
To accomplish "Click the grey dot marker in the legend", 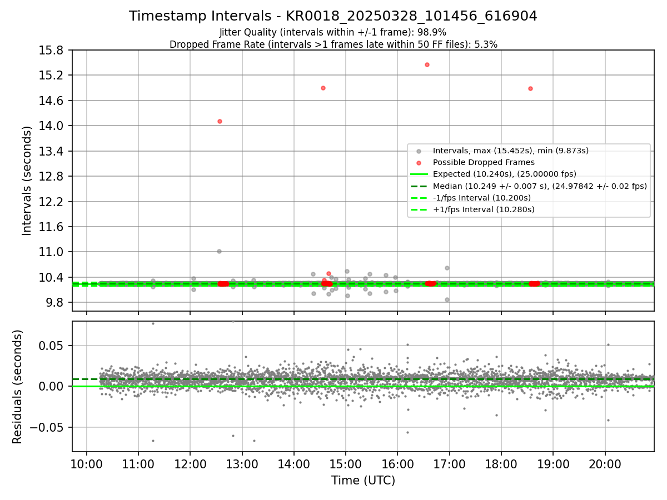I will click(x=419, y=151).
